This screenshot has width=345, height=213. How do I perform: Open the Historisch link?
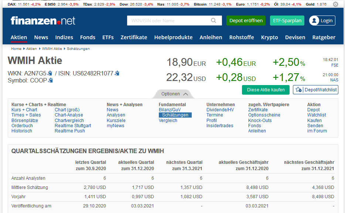(22, 131)
